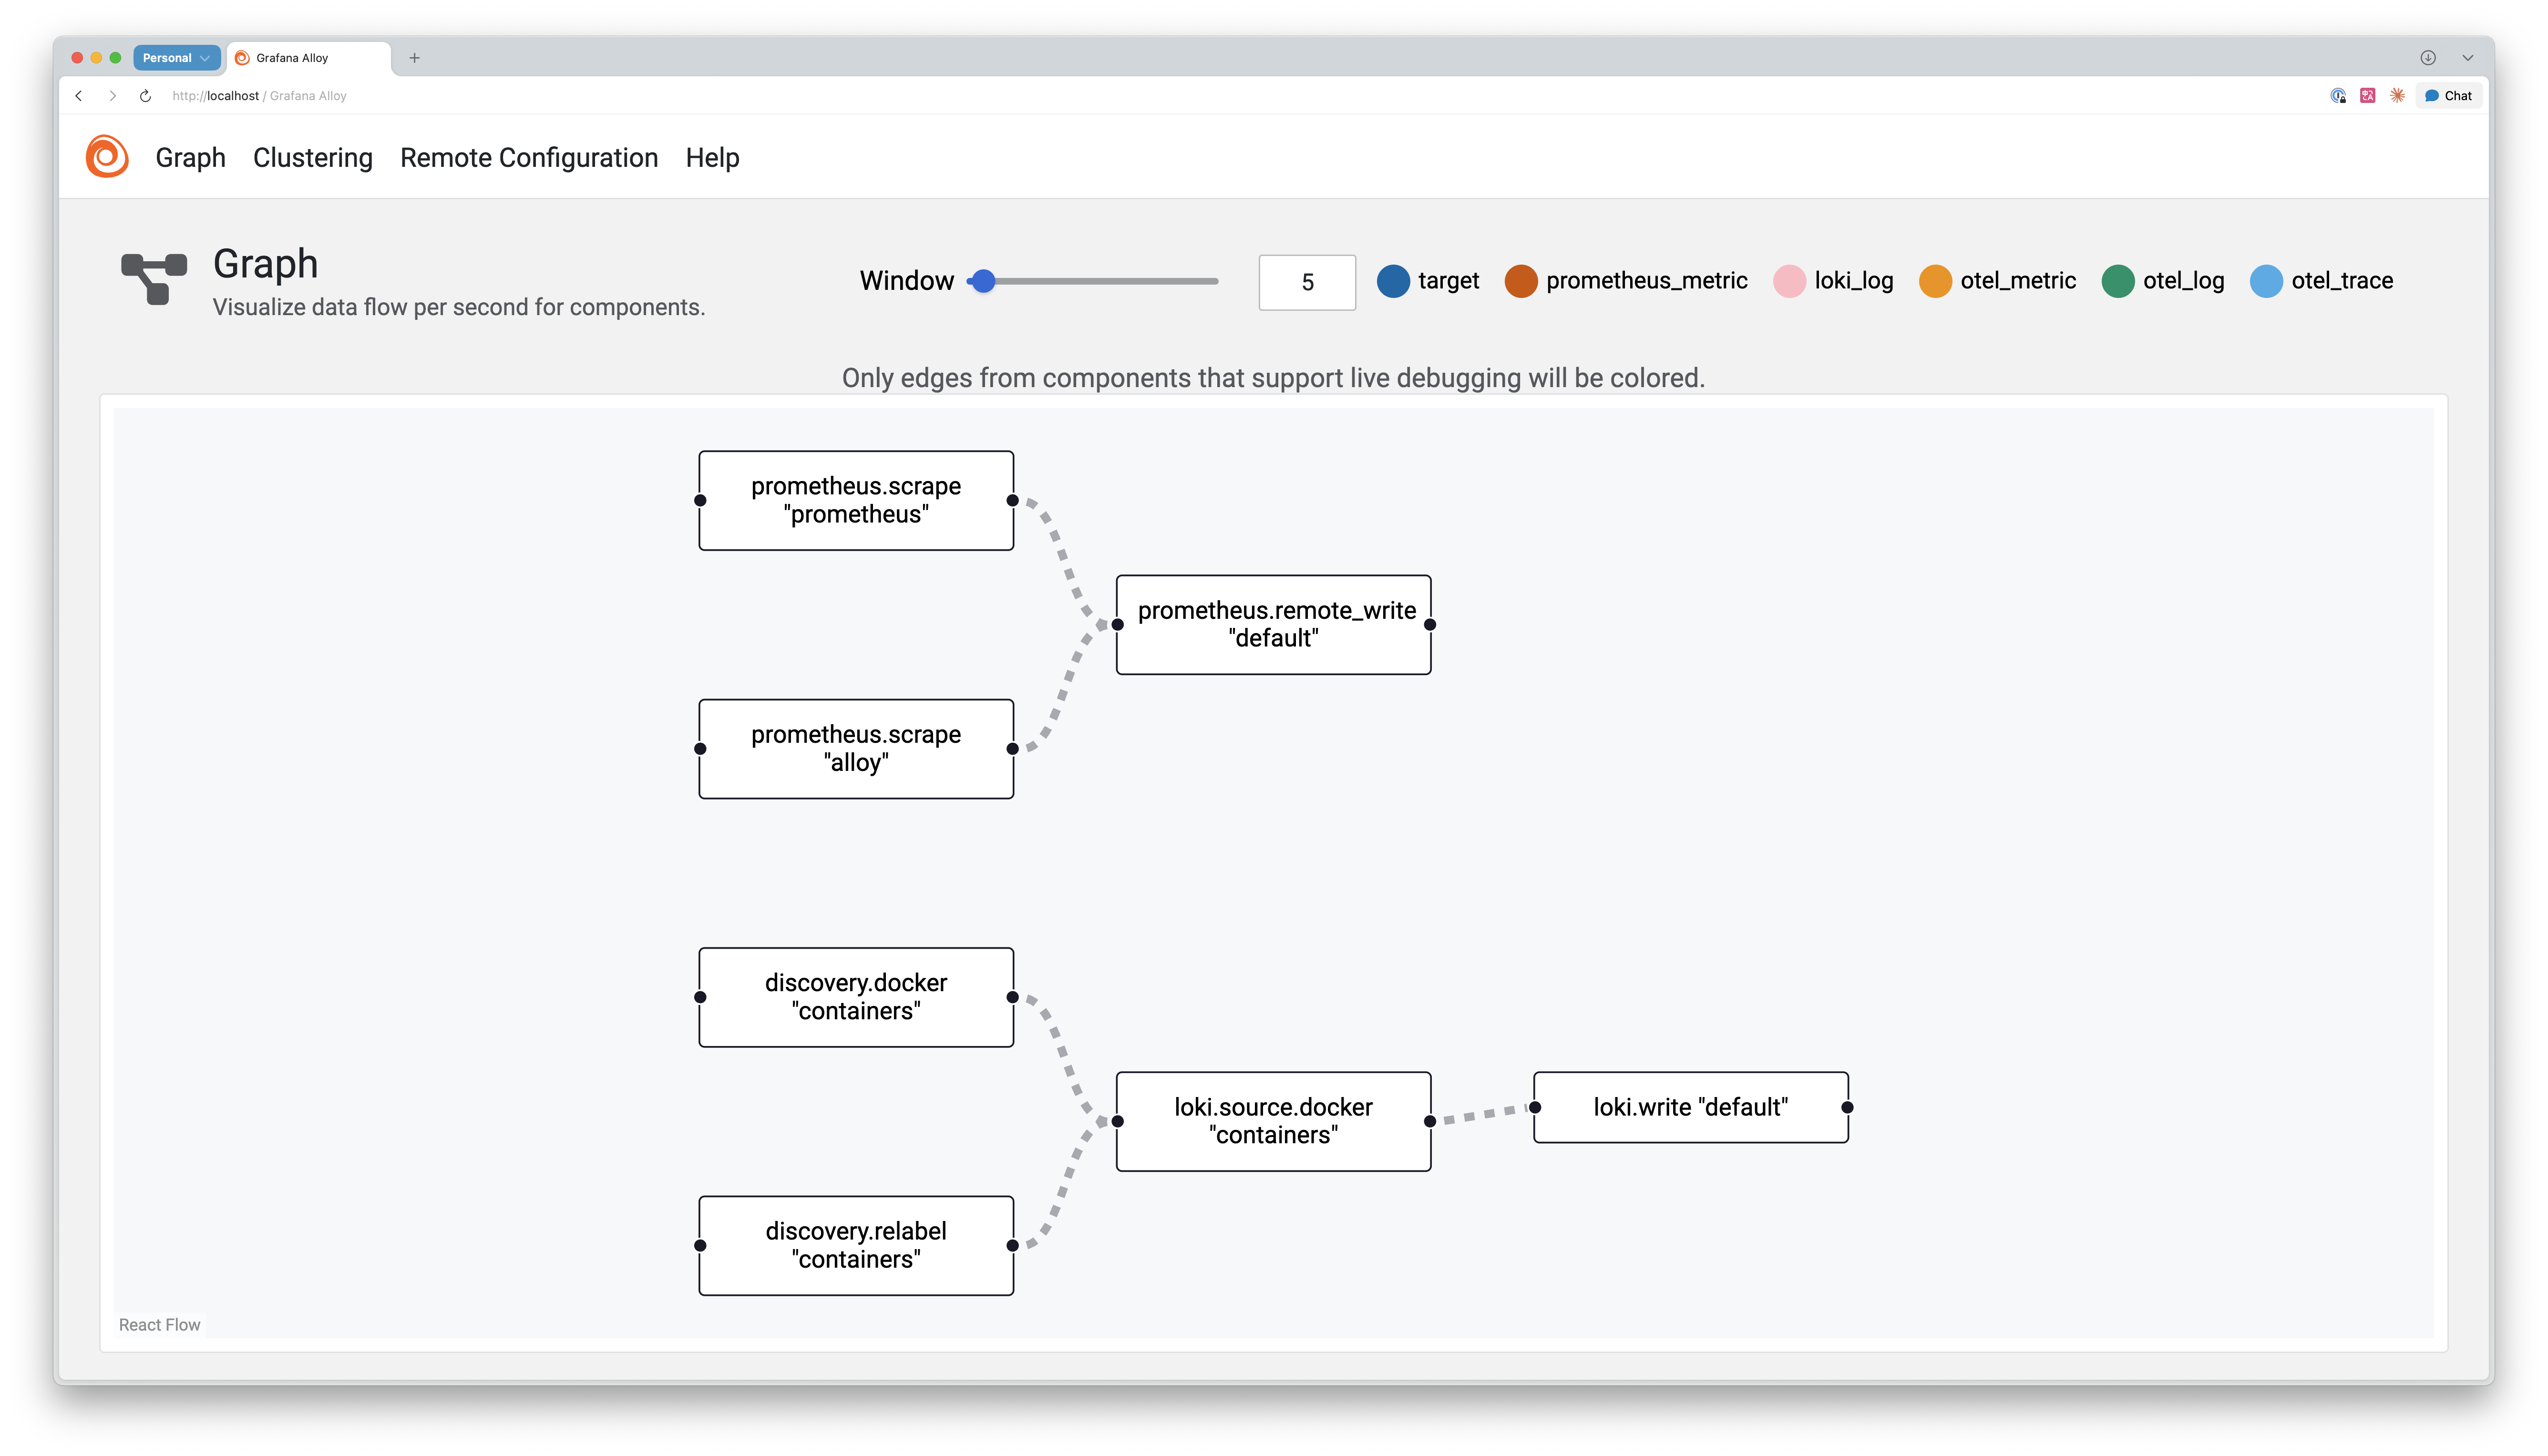Click the Grafana Alloy logo icon

107,157
